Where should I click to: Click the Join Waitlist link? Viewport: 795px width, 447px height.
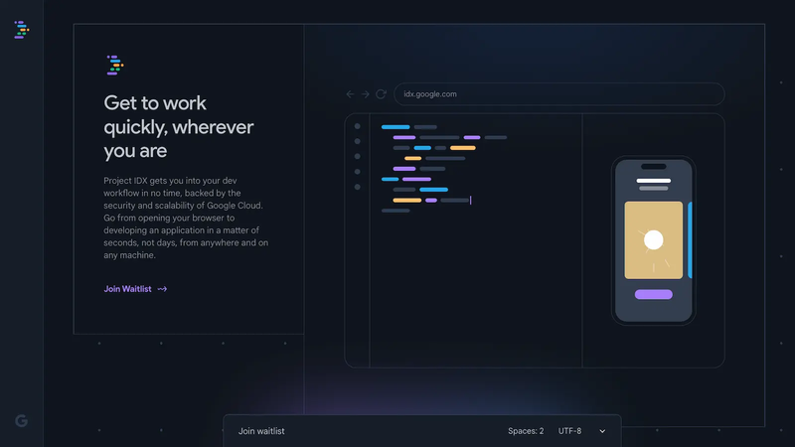135,289
